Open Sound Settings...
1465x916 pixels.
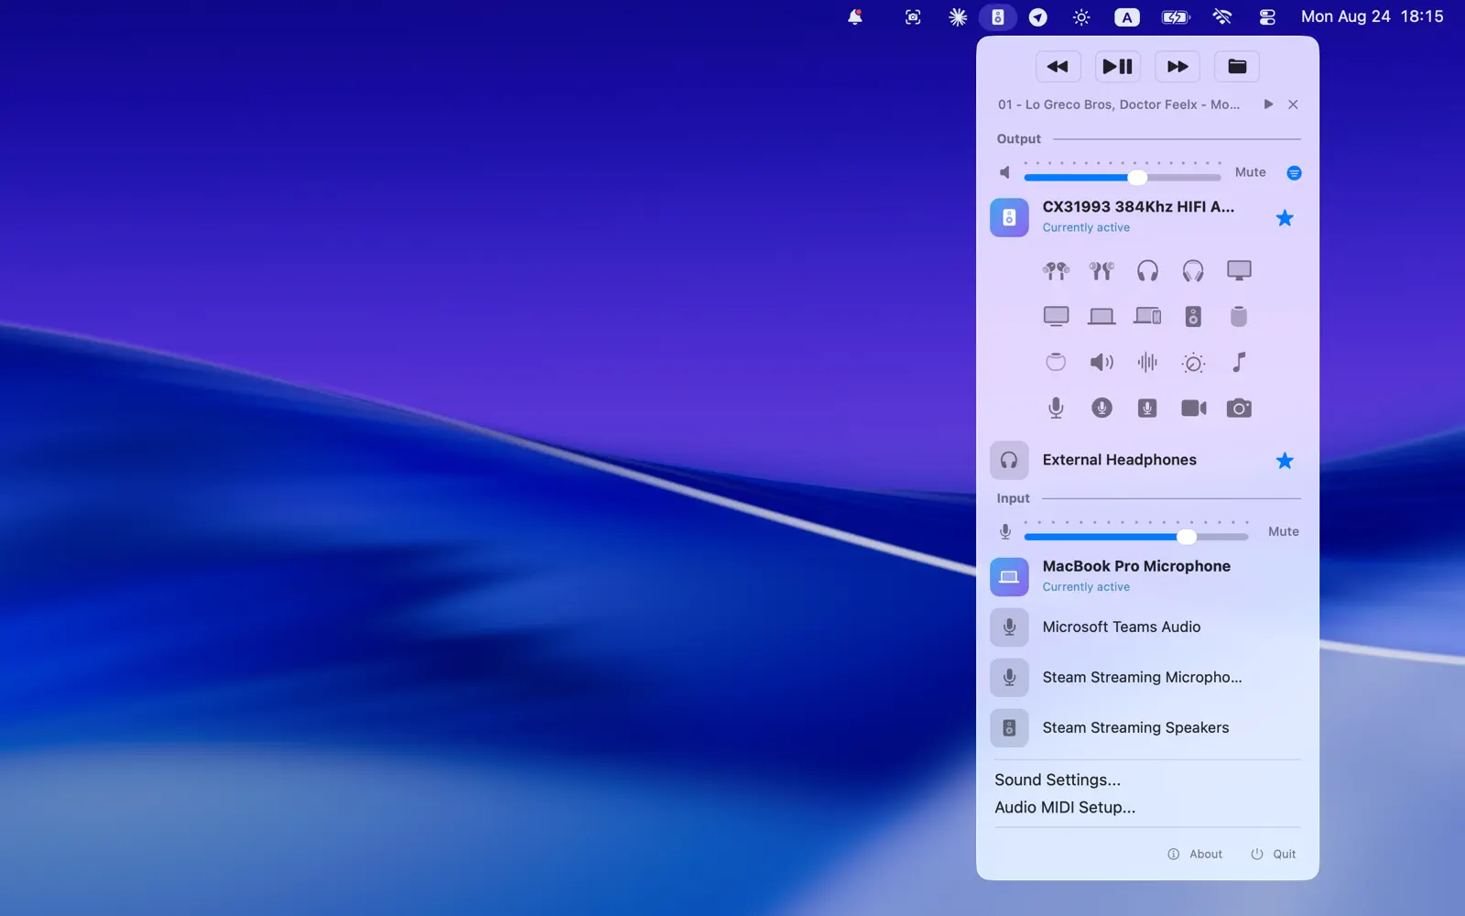(x=1058, y=780)
